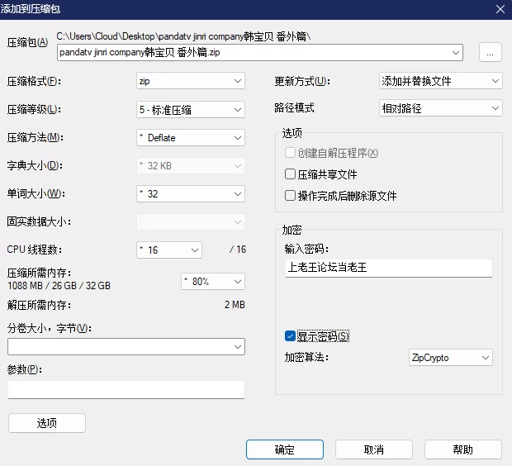The height and width of the screenshot is (466, 512).
Task: Confirm with the 确定 button
Action: click(285, 449)
